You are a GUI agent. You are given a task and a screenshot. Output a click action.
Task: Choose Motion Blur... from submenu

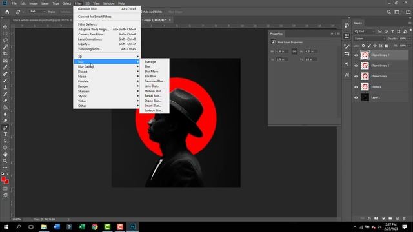(154, 91)
